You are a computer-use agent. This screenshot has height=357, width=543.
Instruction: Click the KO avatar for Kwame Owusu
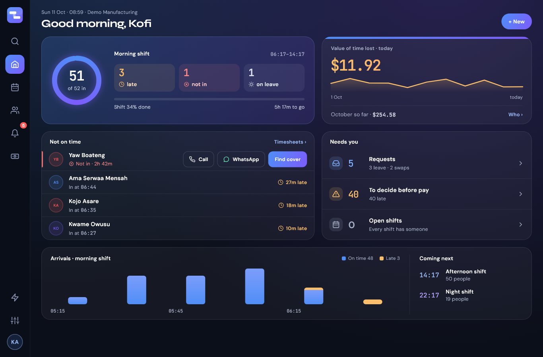56,228
